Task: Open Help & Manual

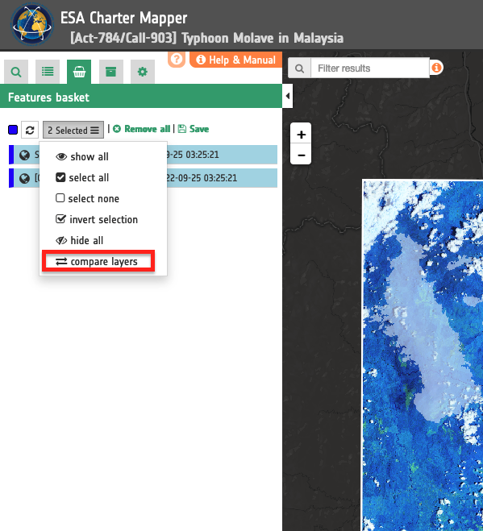Action: point(236,60)
